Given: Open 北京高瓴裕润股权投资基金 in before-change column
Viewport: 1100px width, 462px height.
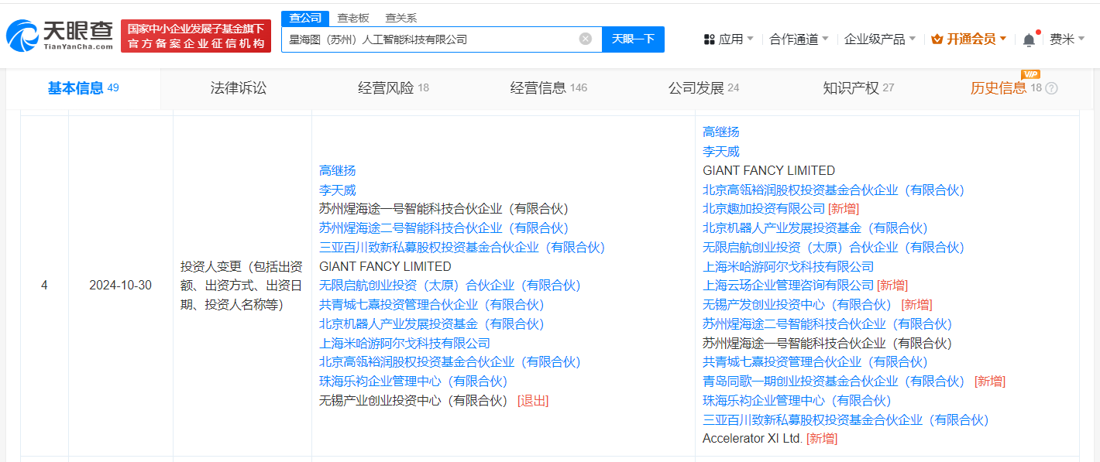Looking at the screenshot, I should [x=449, y=362].
